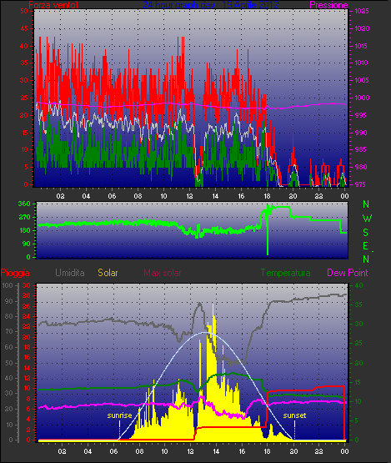
Task: Click the 'E' compass direction letter
Action: click(x=365, y=246)
